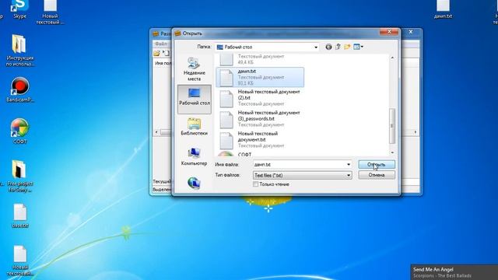Select Новый текстовый документ (2).txt
The width and height of the screenshot is (498, 280).
coord(260,98)
